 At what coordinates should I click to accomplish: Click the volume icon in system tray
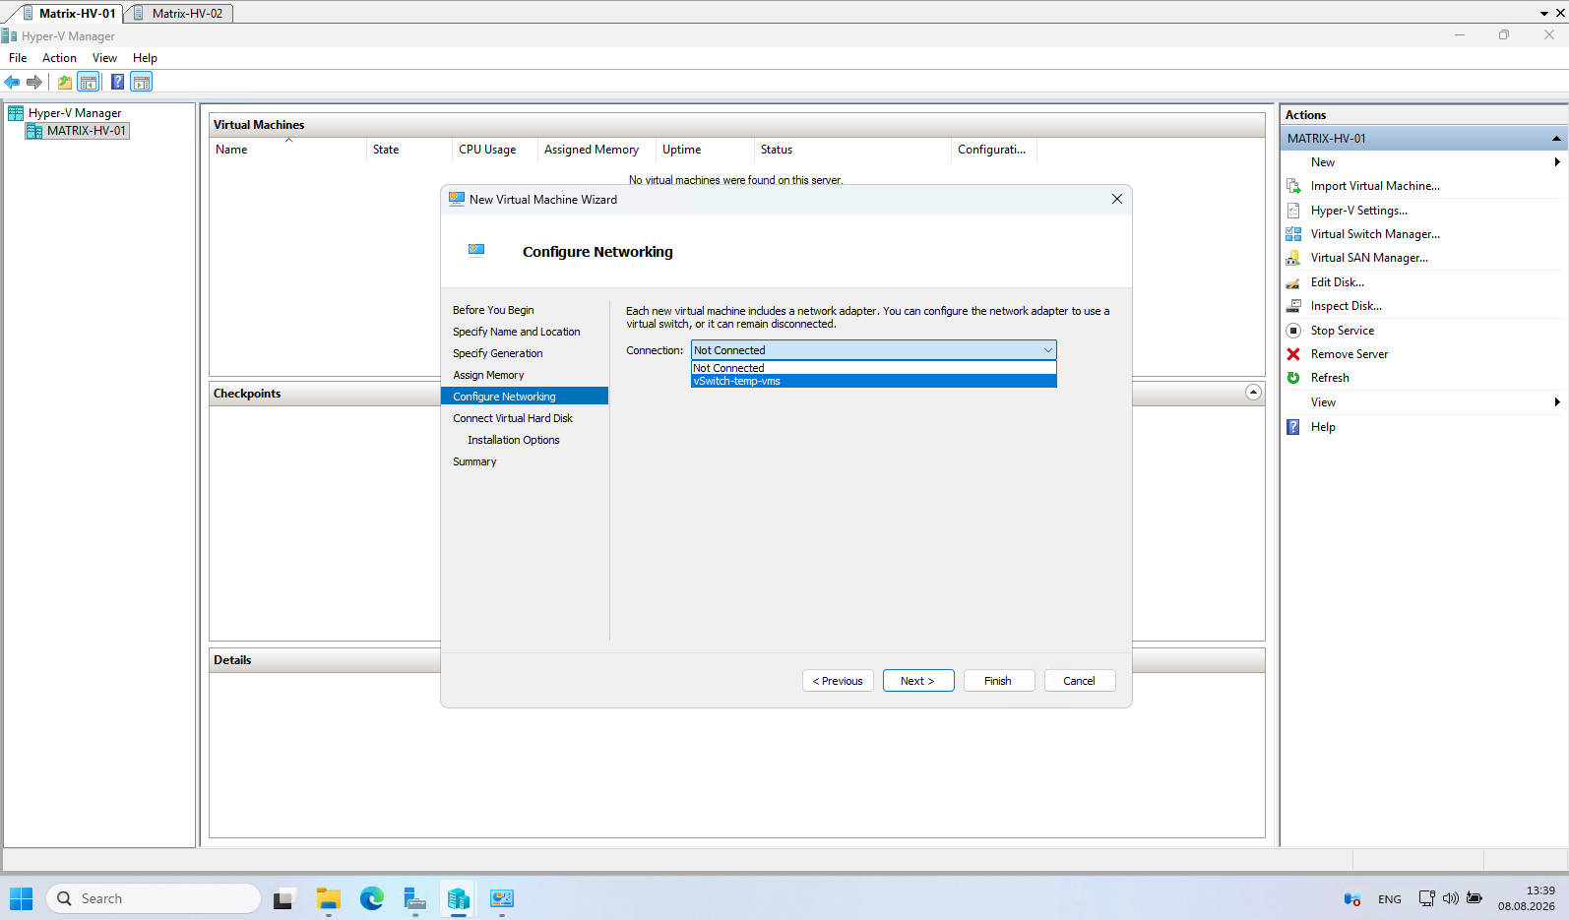(1450, 898)
